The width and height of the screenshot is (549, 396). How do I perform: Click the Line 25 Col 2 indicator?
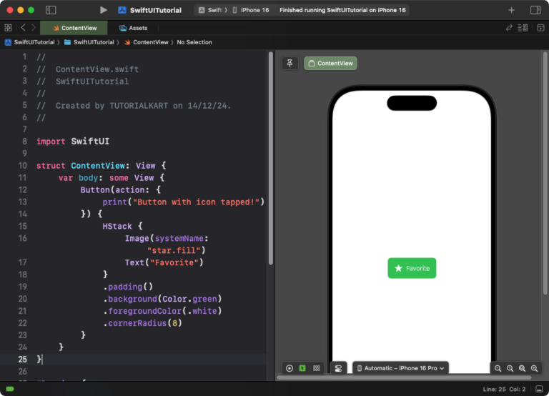click(504, 389)
